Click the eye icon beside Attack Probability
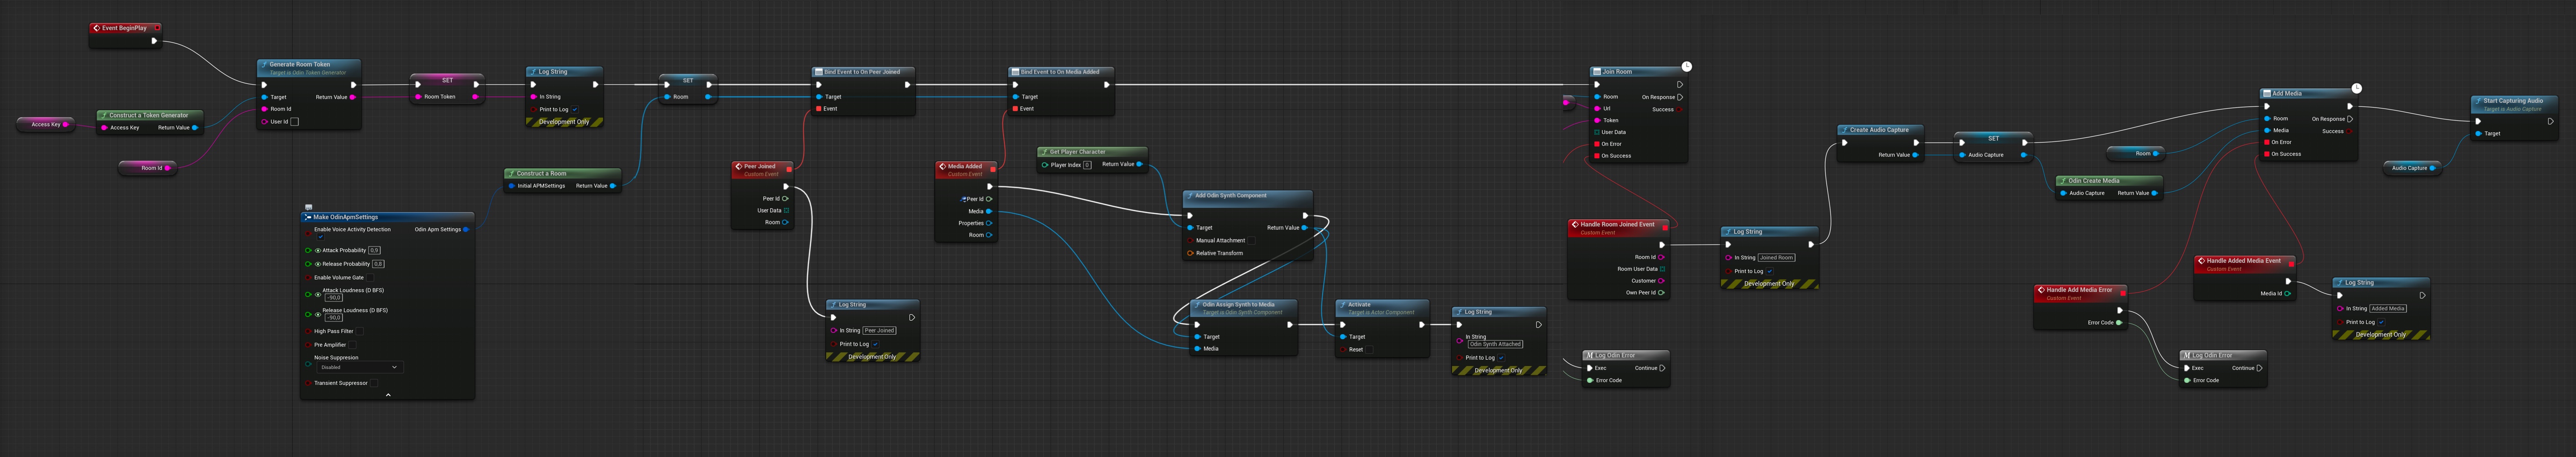 pyautogui.click(x=318, y=251)
